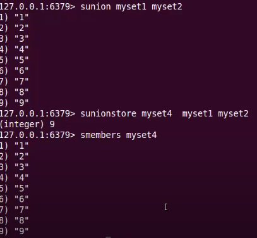Click the word sunion in the first command
Screen dimensions: 257x238
click(x=96, y=7)
